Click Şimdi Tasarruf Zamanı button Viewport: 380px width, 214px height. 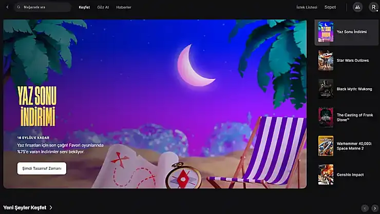(x=42, y=168)
